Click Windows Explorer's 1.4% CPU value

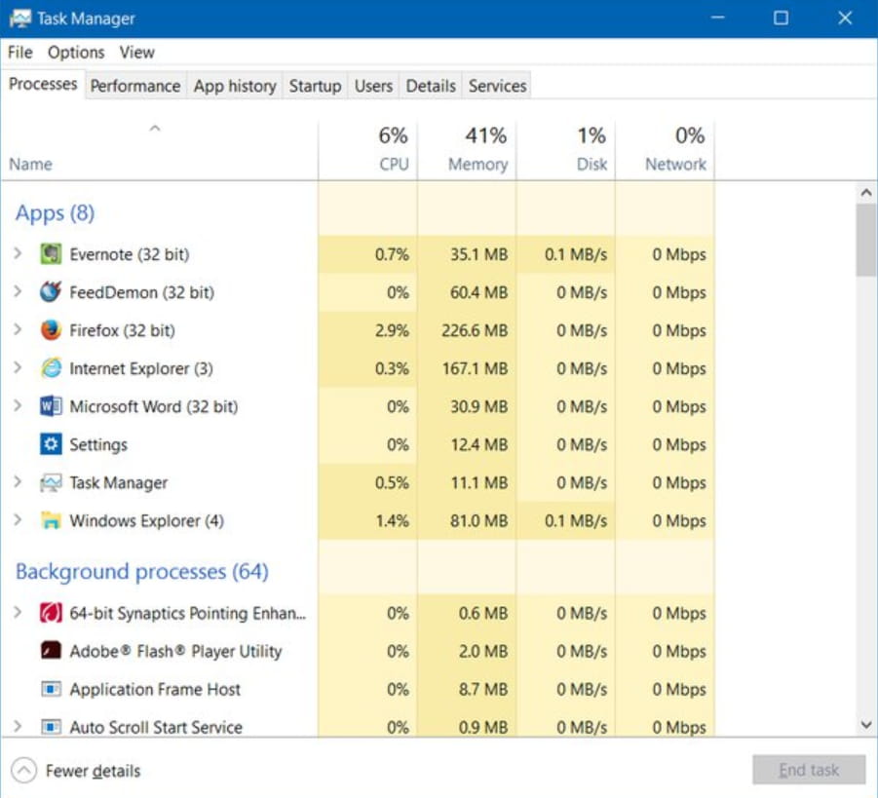tap(392, 521)
